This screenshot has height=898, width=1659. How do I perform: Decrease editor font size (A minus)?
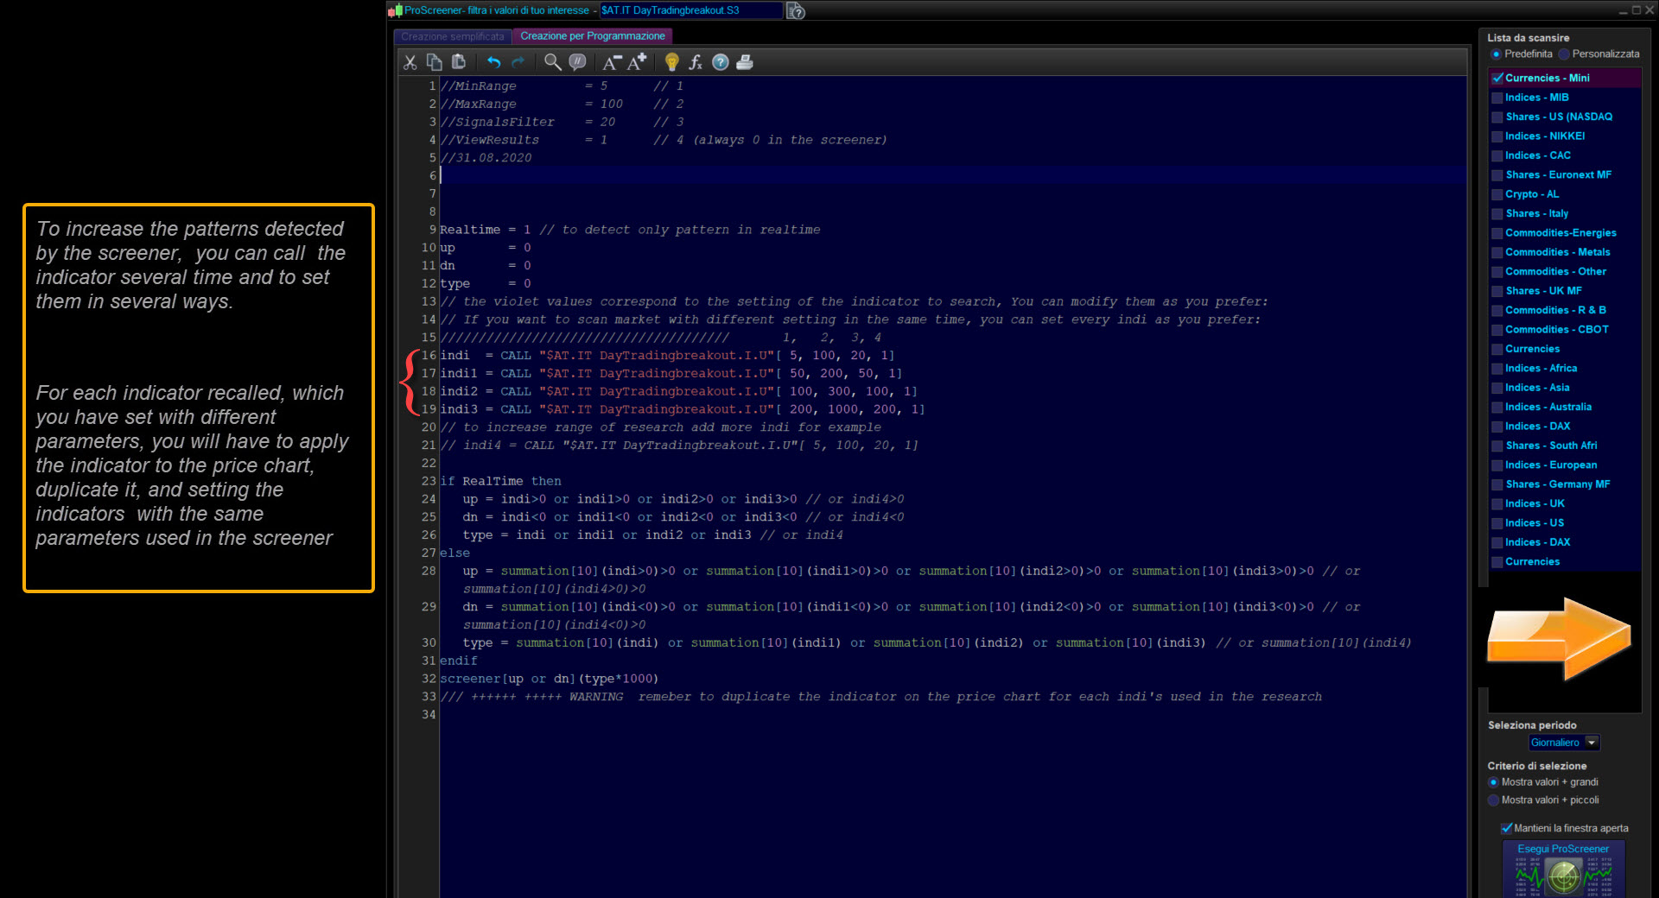click(x=612, y=62)
